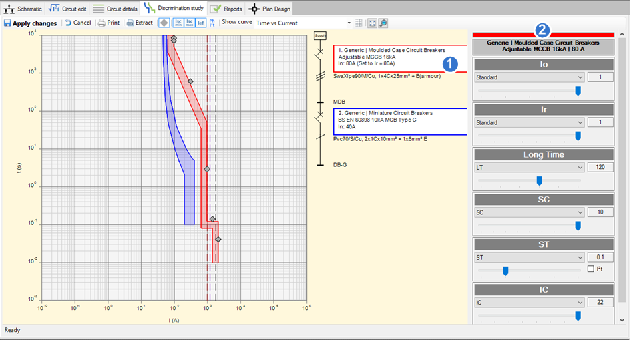
Task: Click the Extract button
Action: click(140, 23)
